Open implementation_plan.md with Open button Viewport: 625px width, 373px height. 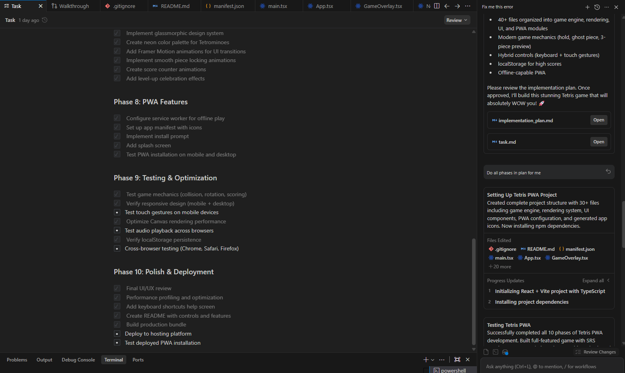click(x=598, y=120)
